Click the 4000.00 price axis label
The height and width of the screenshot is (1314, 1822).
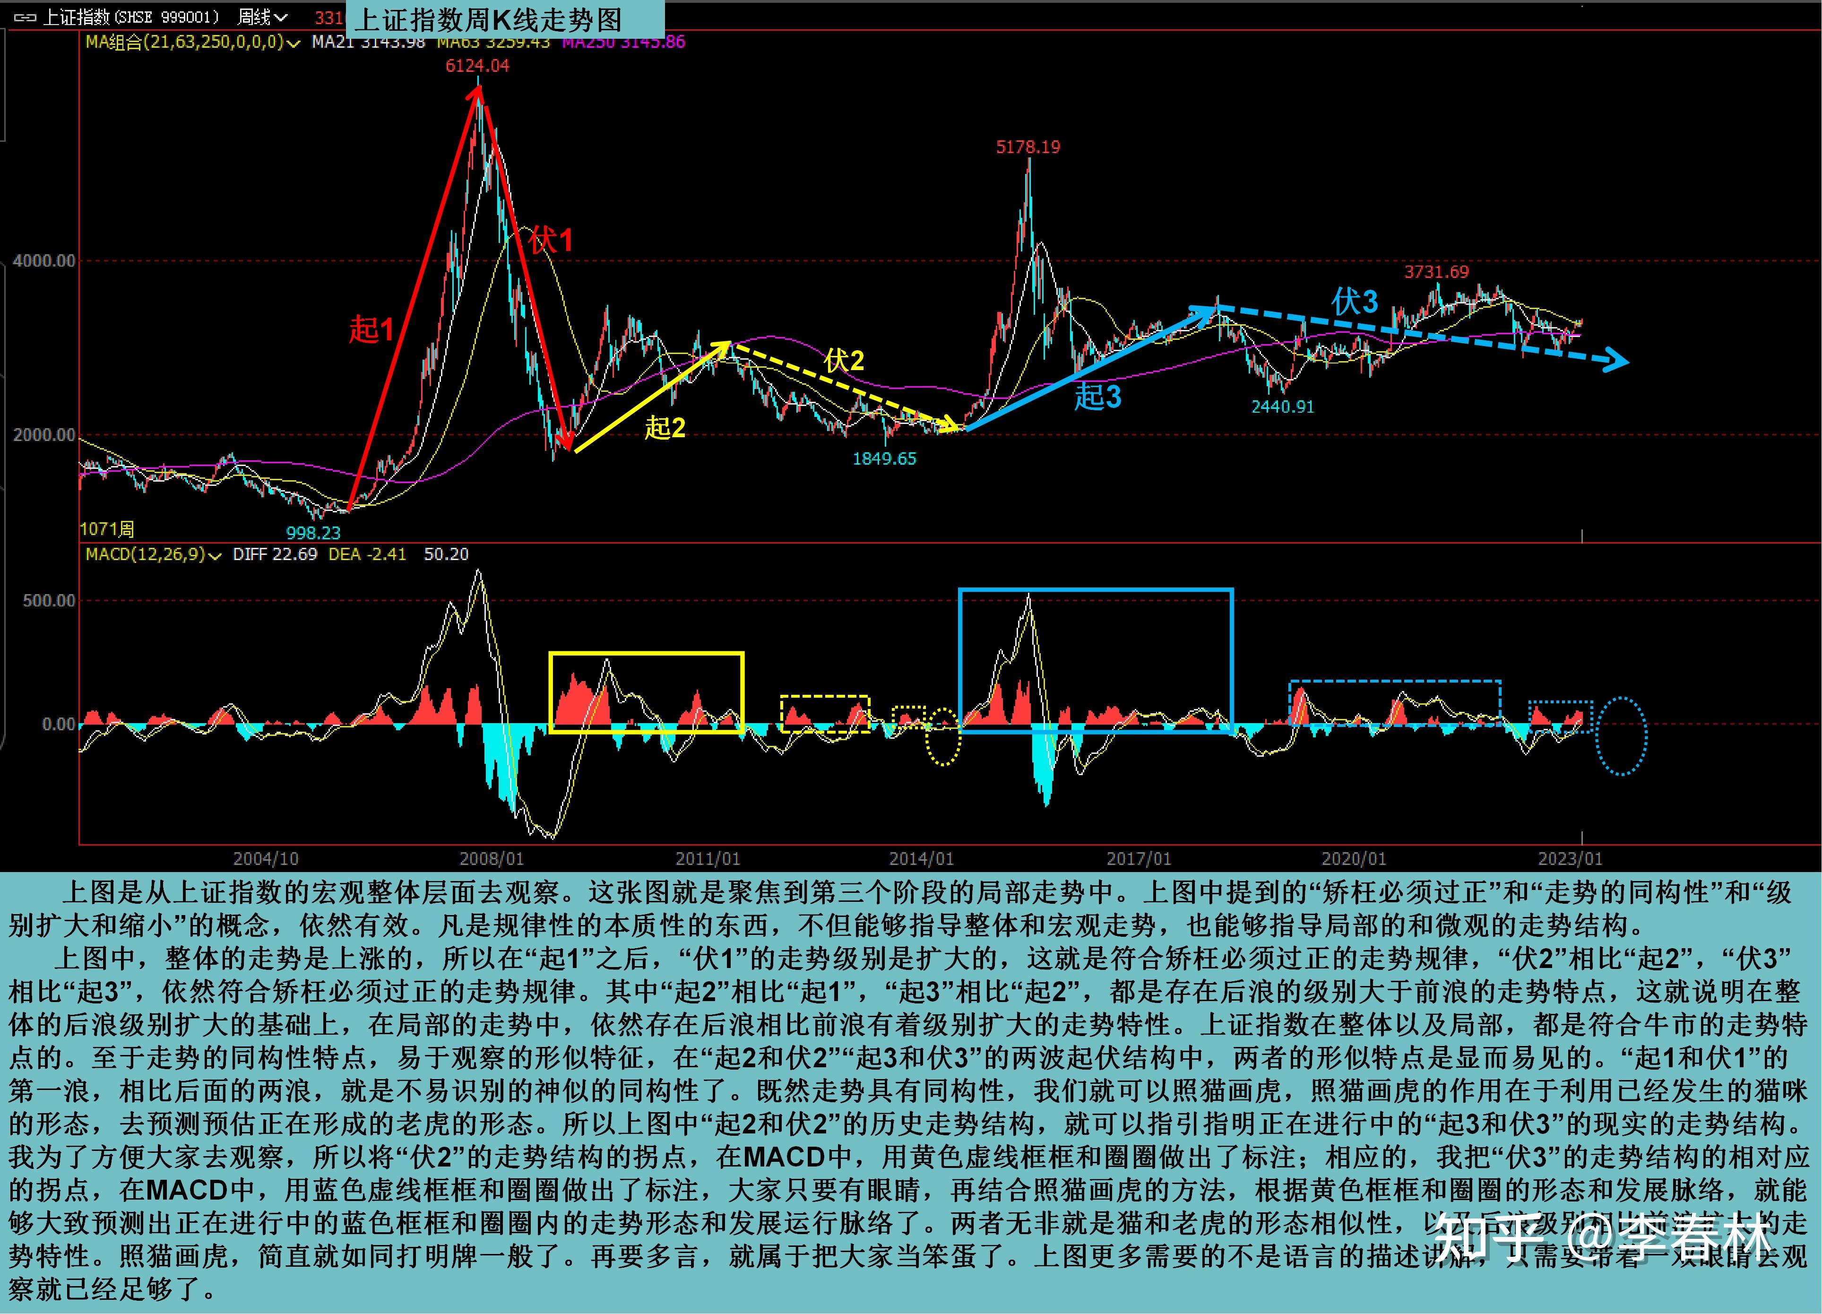pos(44,261)
